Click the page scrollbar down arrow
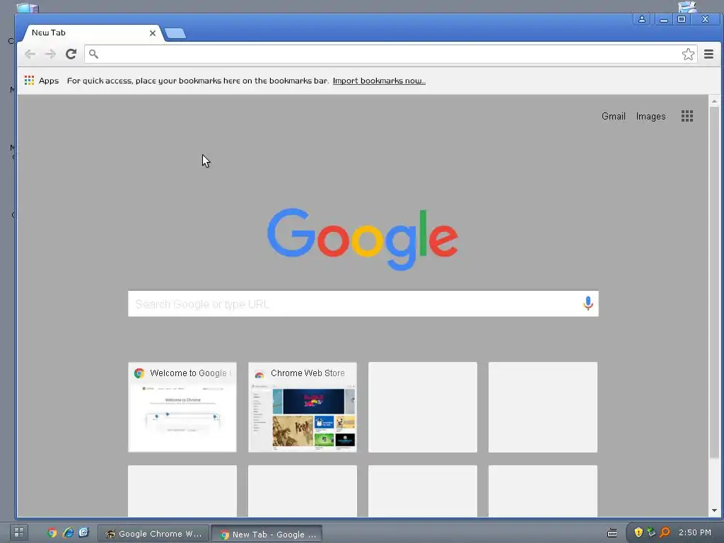The image size is (724, 543). [714, 510]
